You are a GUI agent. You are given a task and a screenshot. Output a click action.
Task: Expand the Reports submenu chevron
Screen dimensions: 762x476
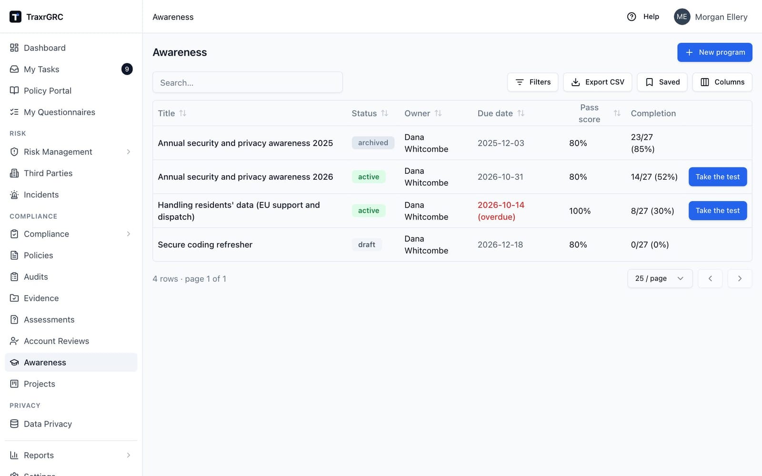point(129,455)
